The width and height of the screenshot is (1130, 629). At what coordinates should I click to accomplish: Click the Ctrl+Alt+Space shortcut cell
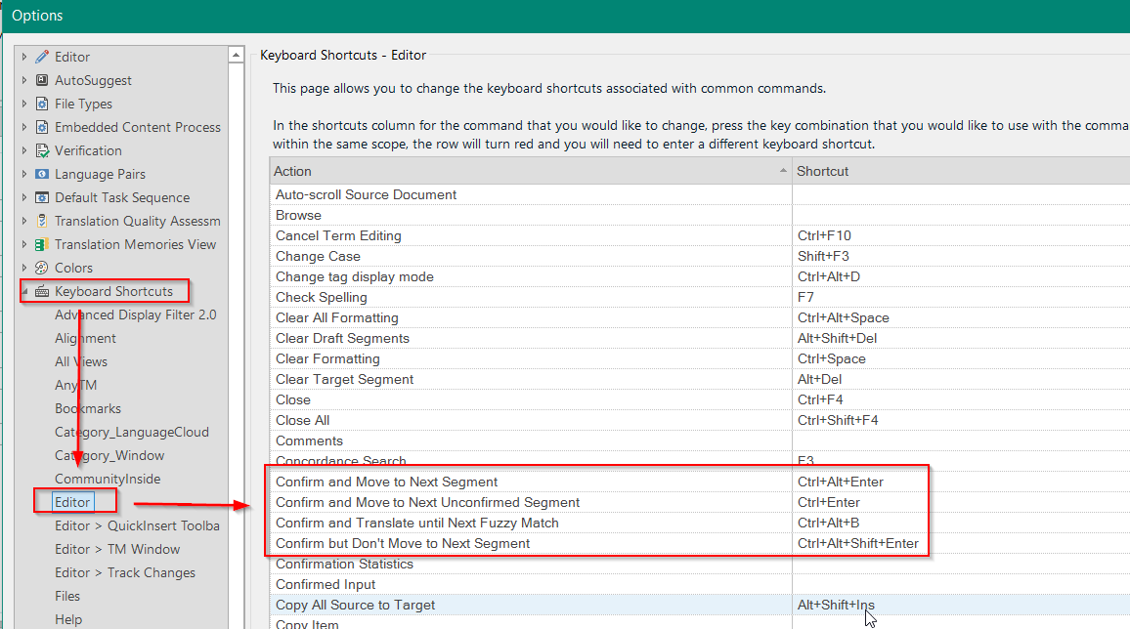coord(961,318)
